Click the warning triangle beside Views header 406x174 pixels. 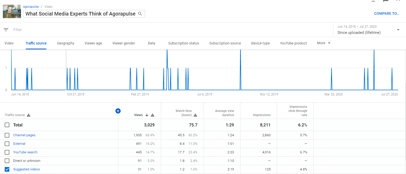pos(153,115)
